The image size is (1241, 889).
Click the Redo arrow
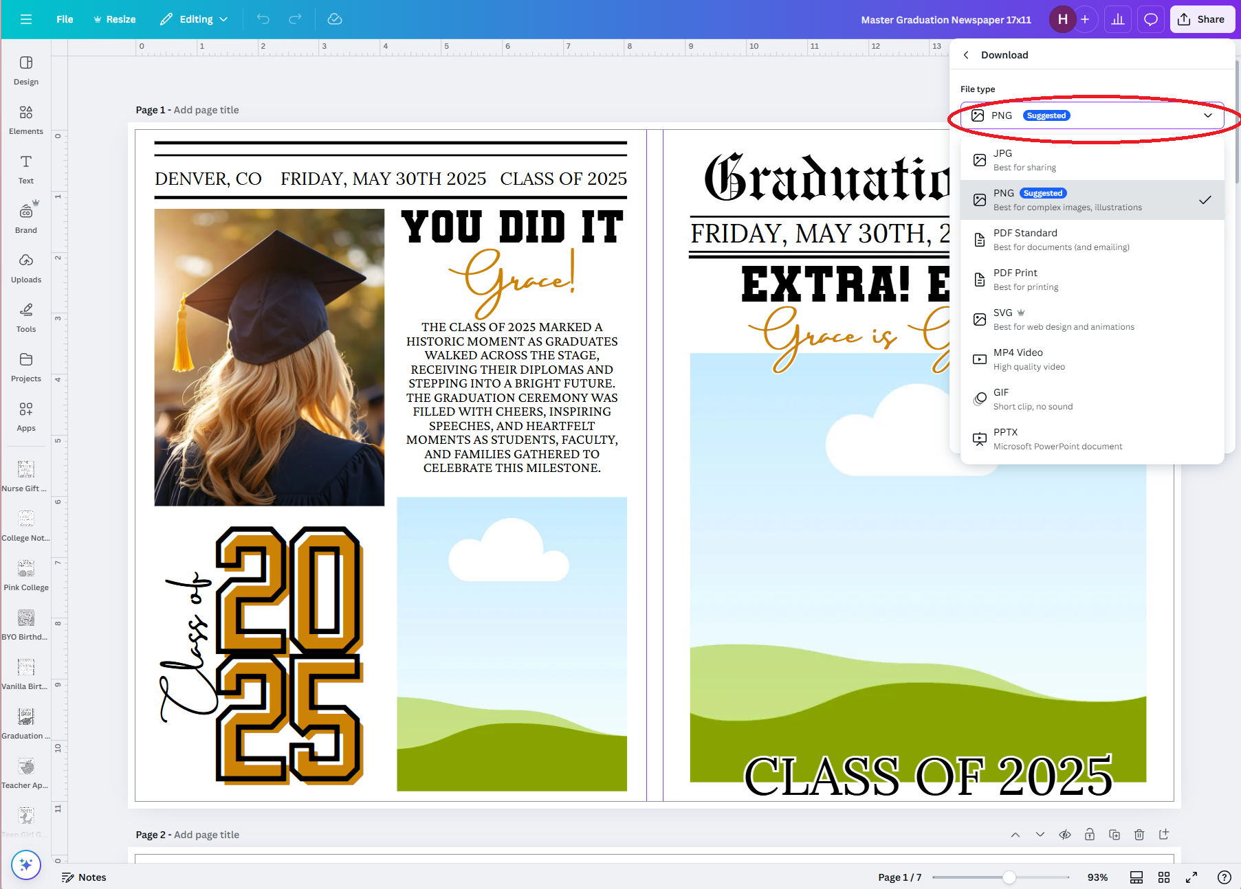(x=295, y=19)
